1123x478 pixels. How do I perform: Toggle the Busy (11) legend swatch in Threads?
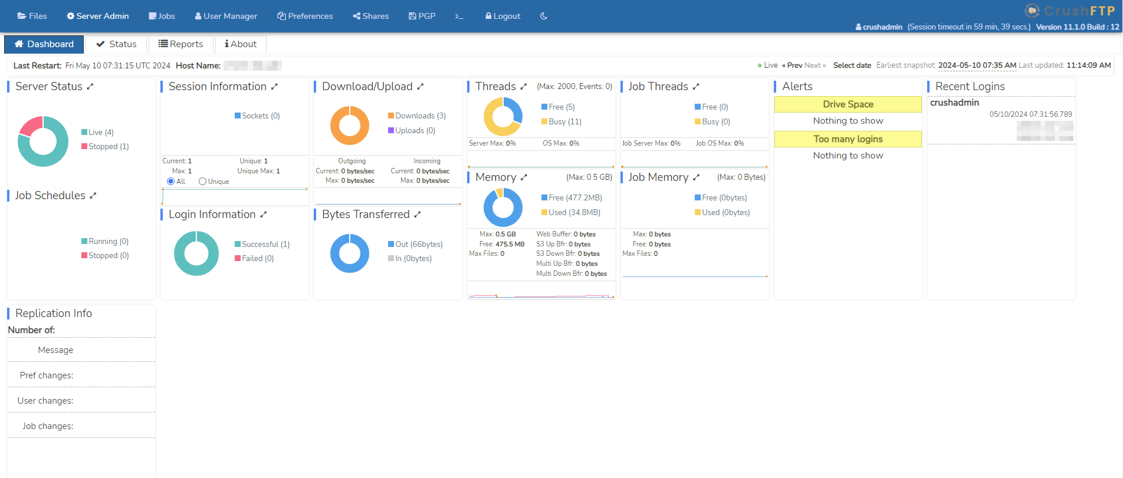pos(544,121)
